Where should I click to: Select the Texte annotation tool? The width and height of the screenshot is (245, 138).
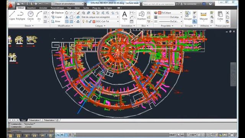[x=124, y=16]
